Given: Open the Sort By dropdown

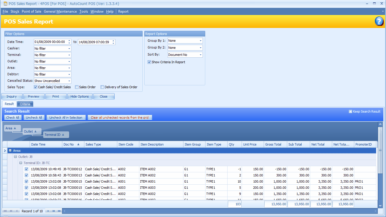Looking at the screenshot, I should 201,55.
